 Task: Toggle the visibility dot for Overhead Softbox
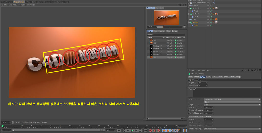[x=208, y=3]
